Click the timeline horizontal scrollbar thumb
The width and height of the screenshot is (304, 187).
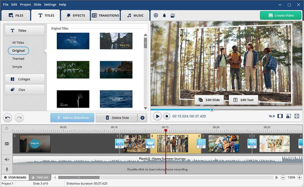[x=79, y=177]
